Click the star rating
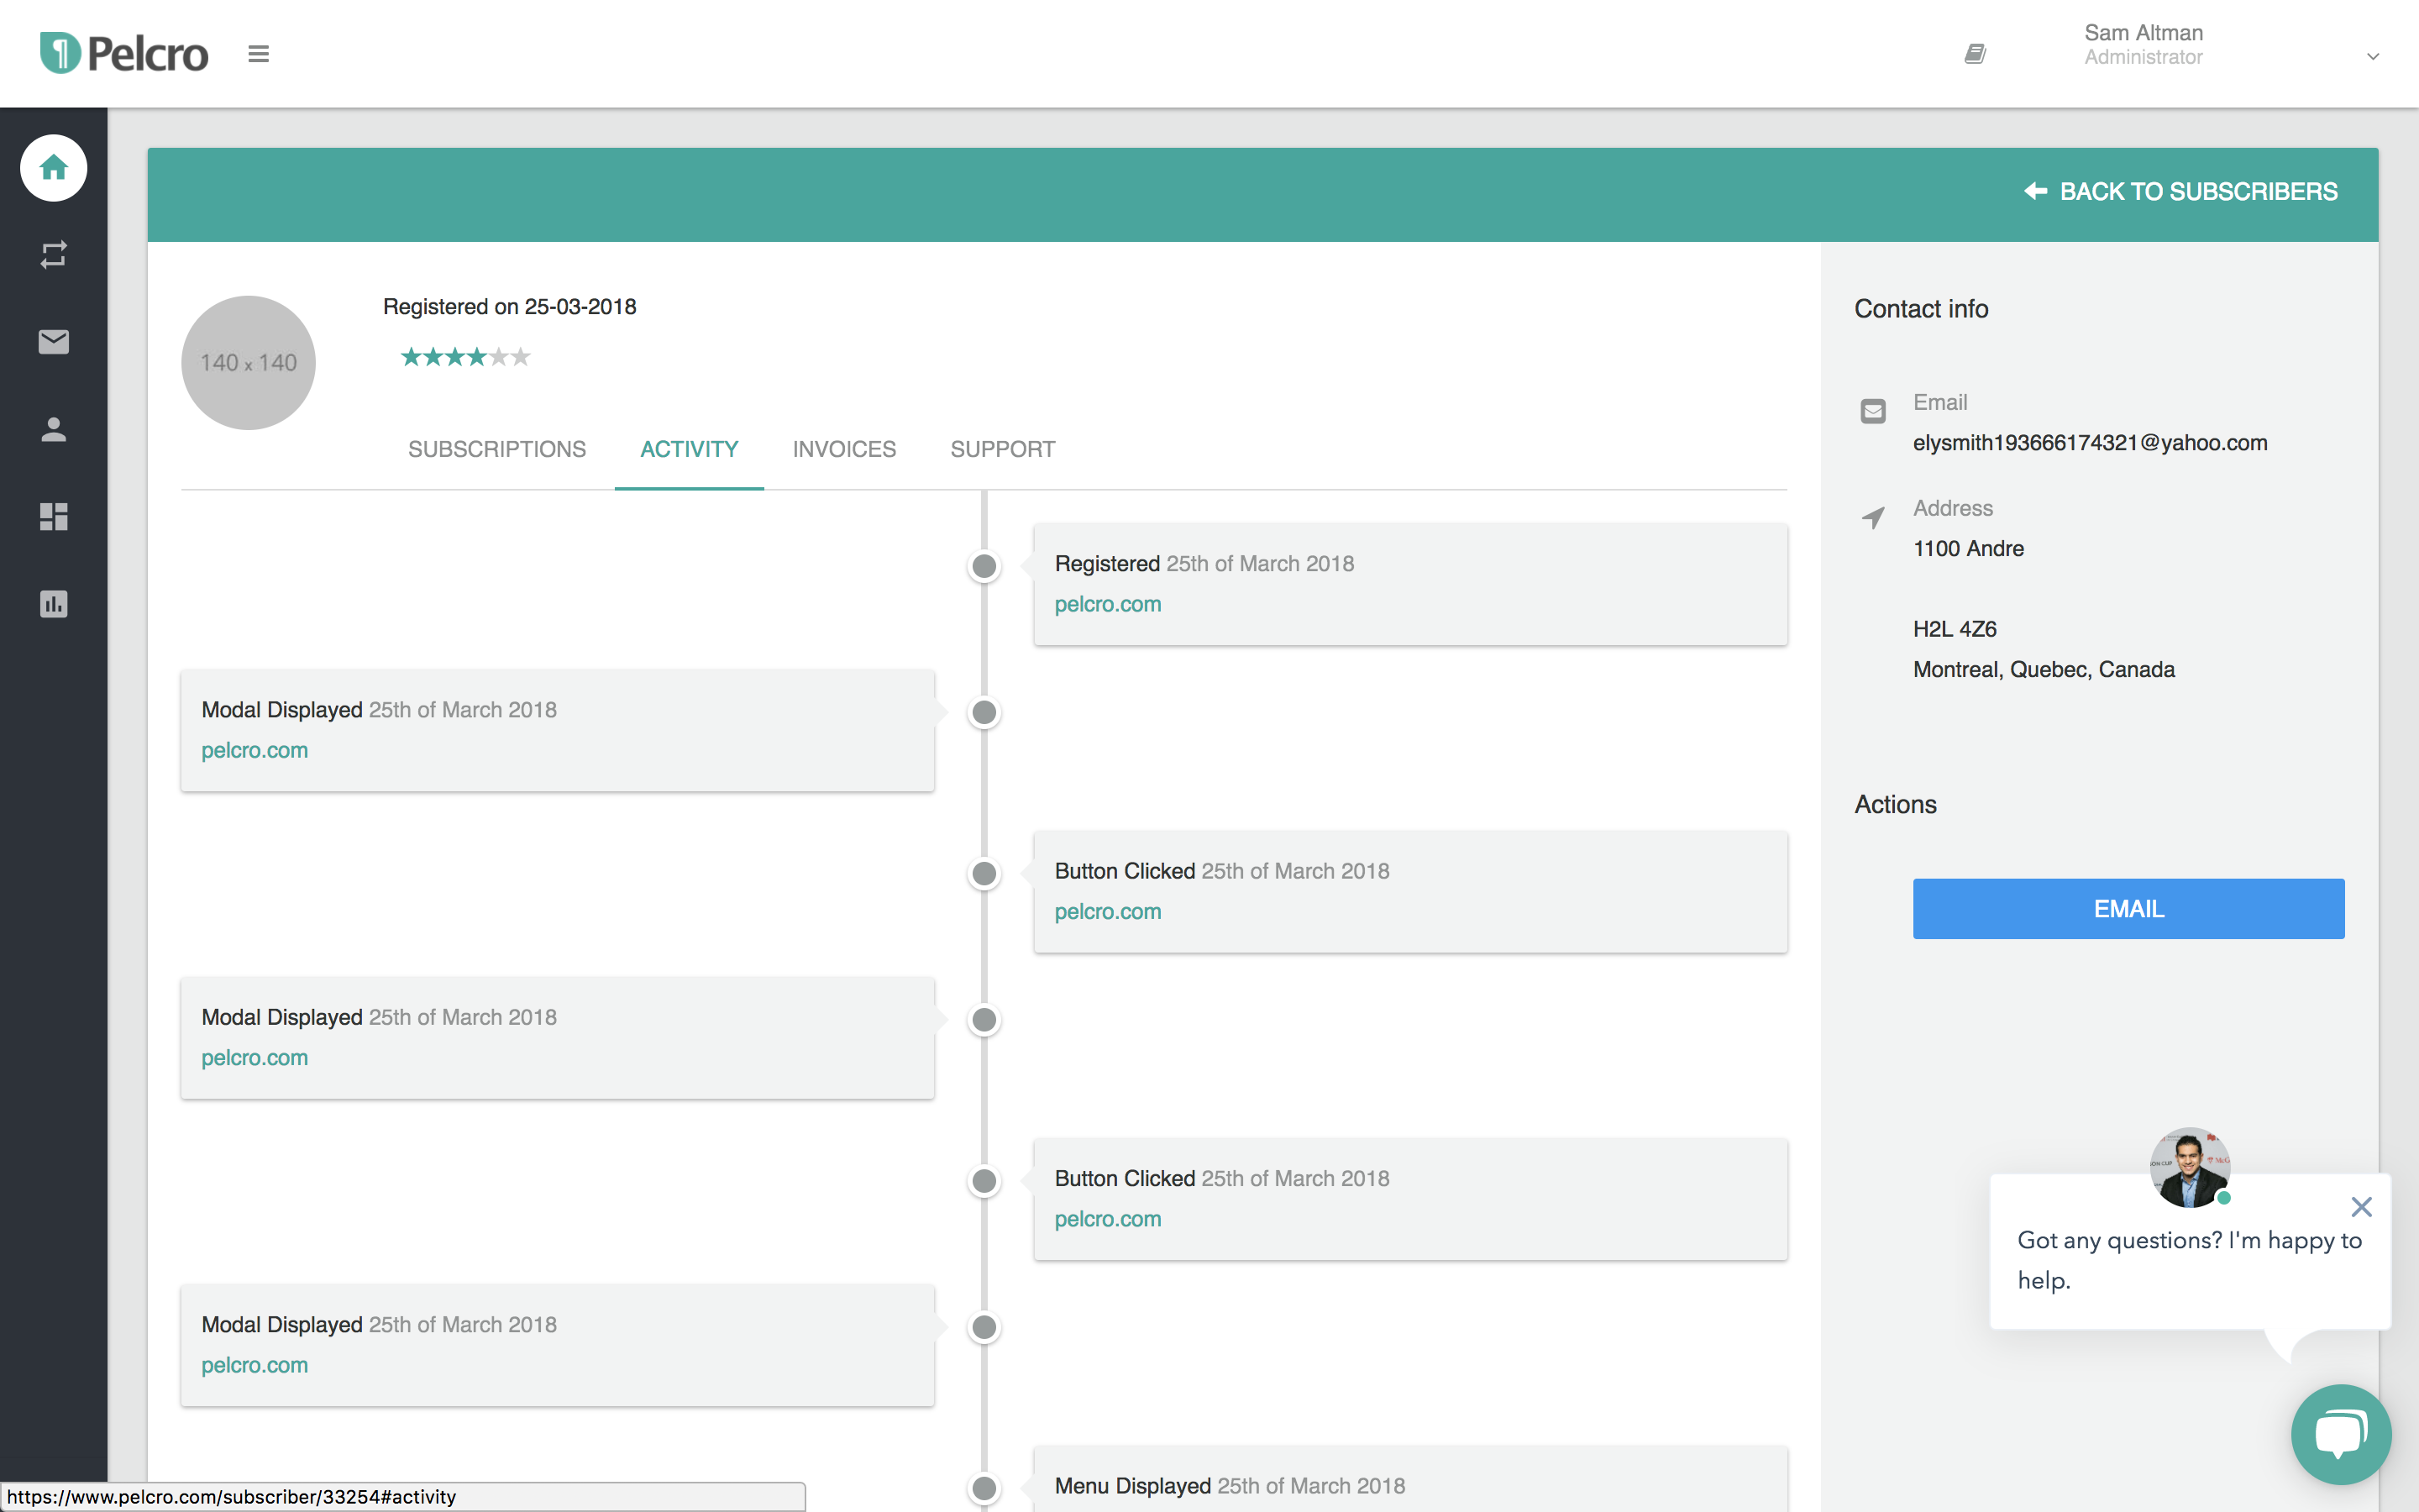The height and width of the screenshot is (1512, 2419). coord(464,357)
